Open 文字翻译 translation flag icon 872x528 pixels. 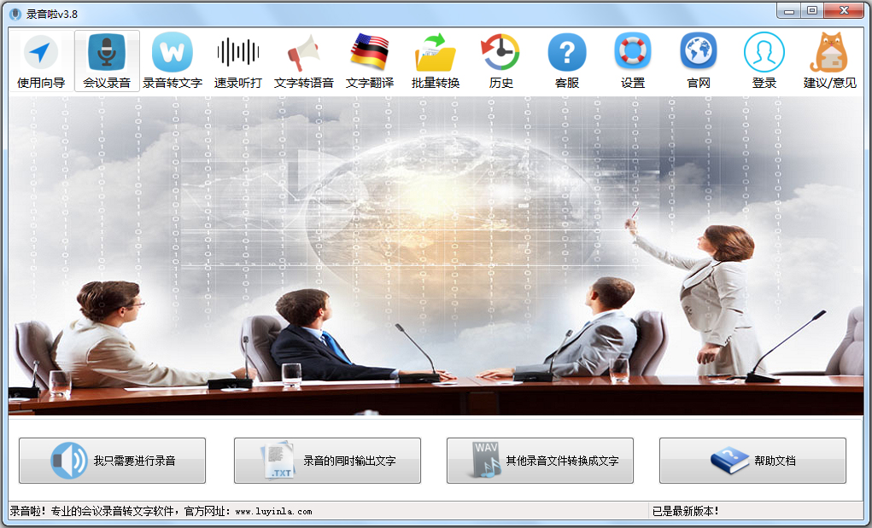point(369,53)
